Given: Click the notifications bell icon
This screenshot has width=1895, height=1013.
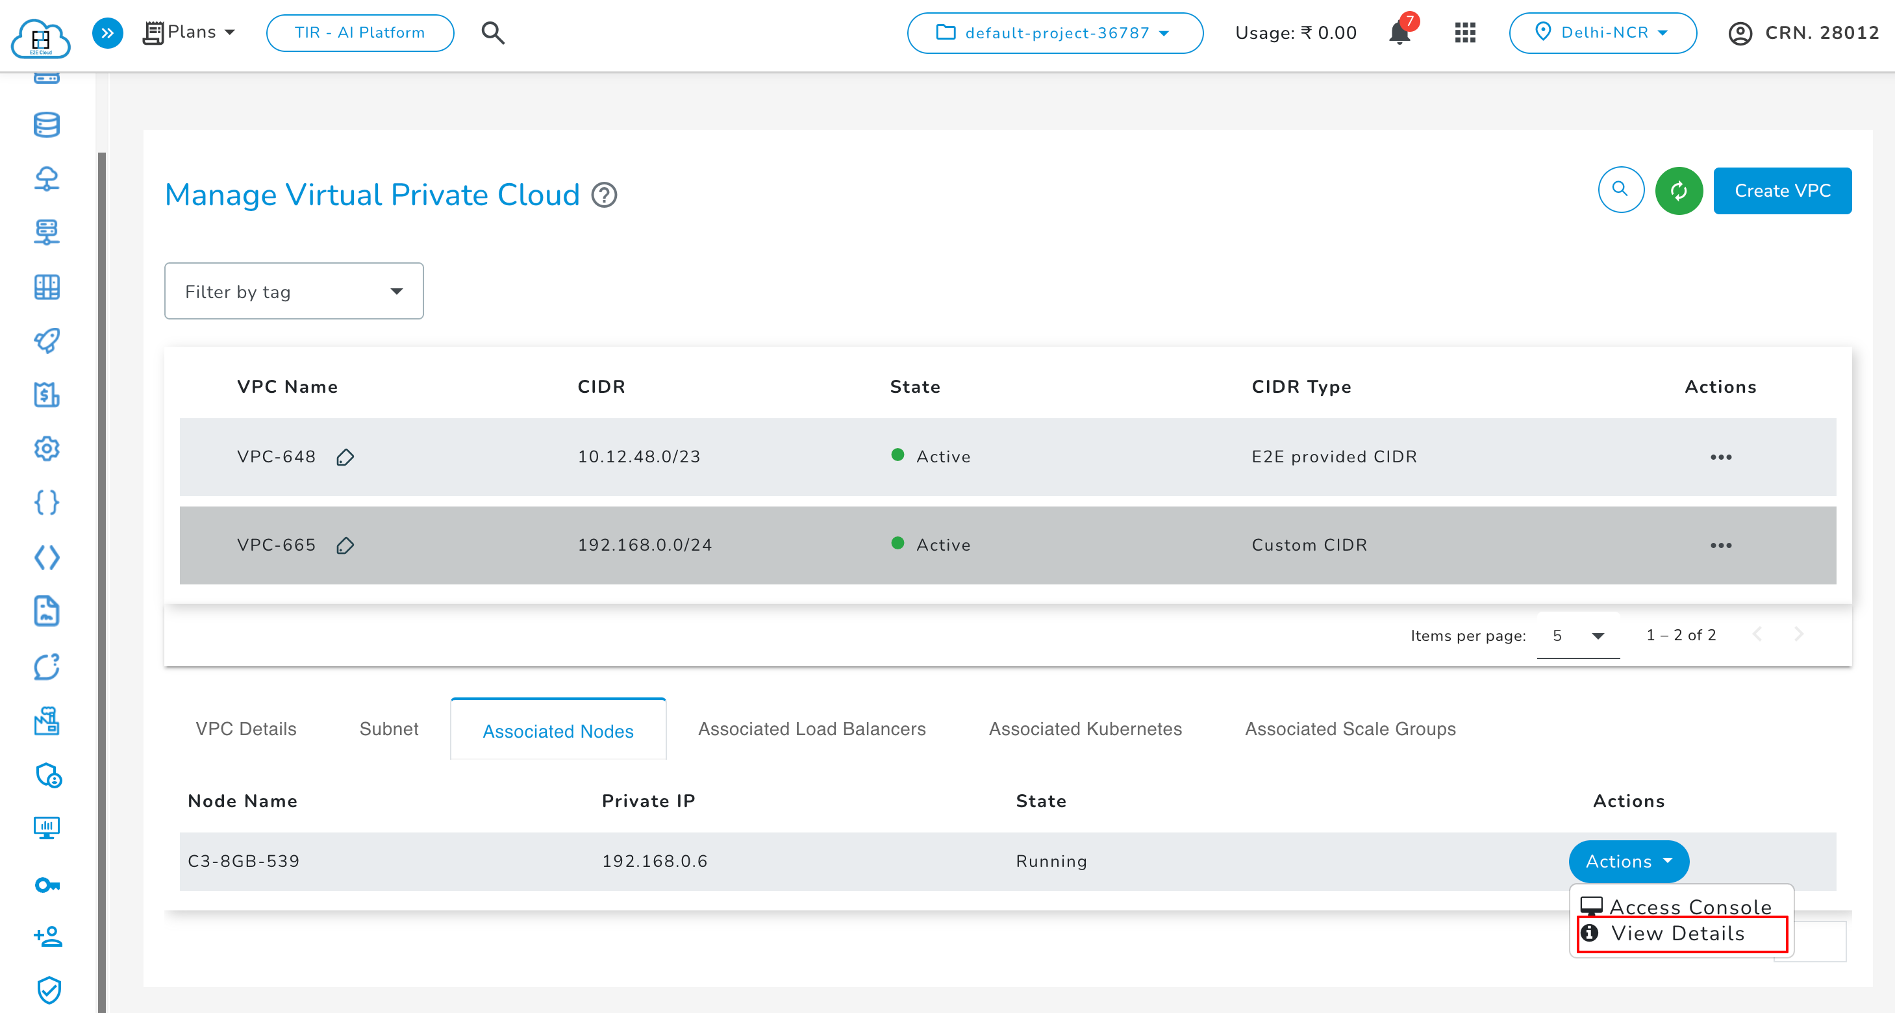Looking at the screenshot, I should pyautogui.click(x=1399, y=33).
